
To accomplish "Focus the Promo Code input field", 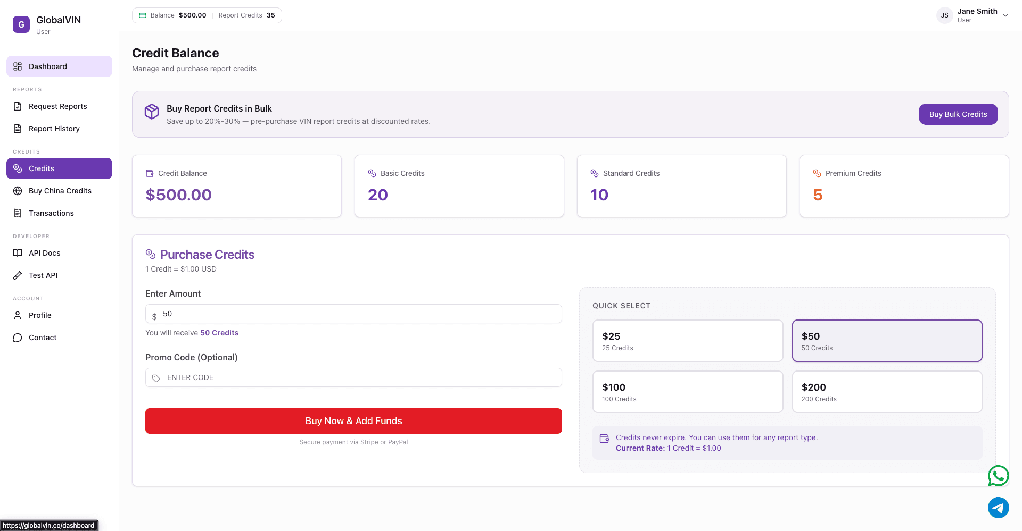I will [x=357, y=377].
